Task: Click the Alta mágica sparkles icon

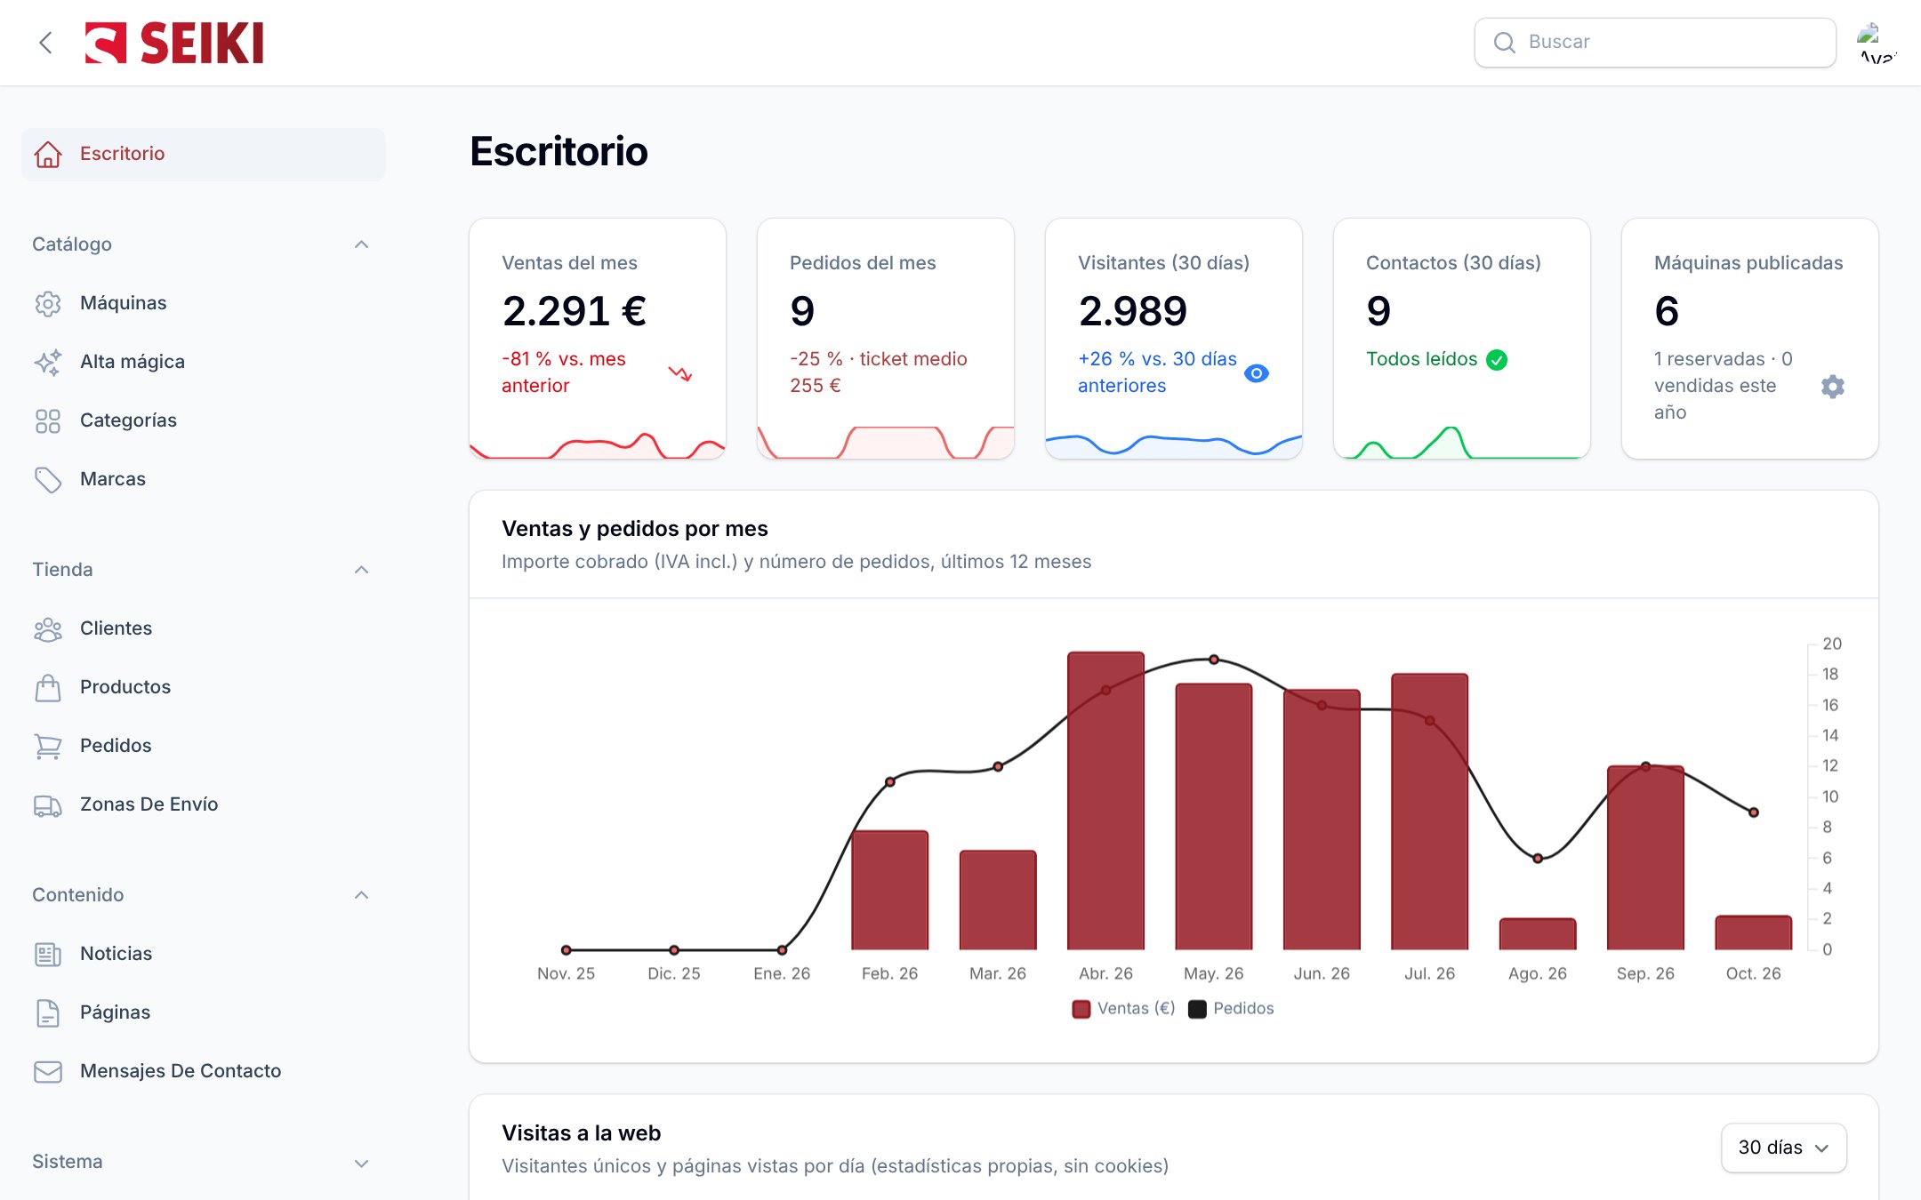Action: coord(48,362)
